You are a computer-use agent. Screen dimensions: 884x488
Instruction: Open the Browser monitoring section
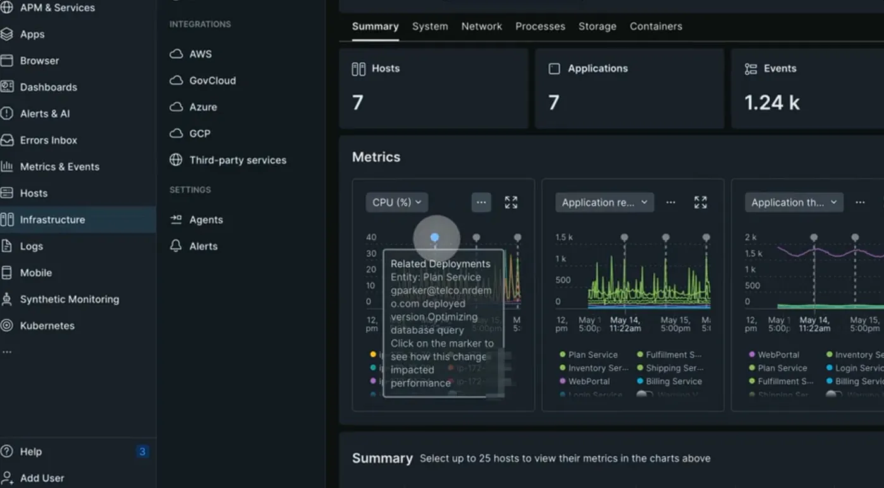39,61
